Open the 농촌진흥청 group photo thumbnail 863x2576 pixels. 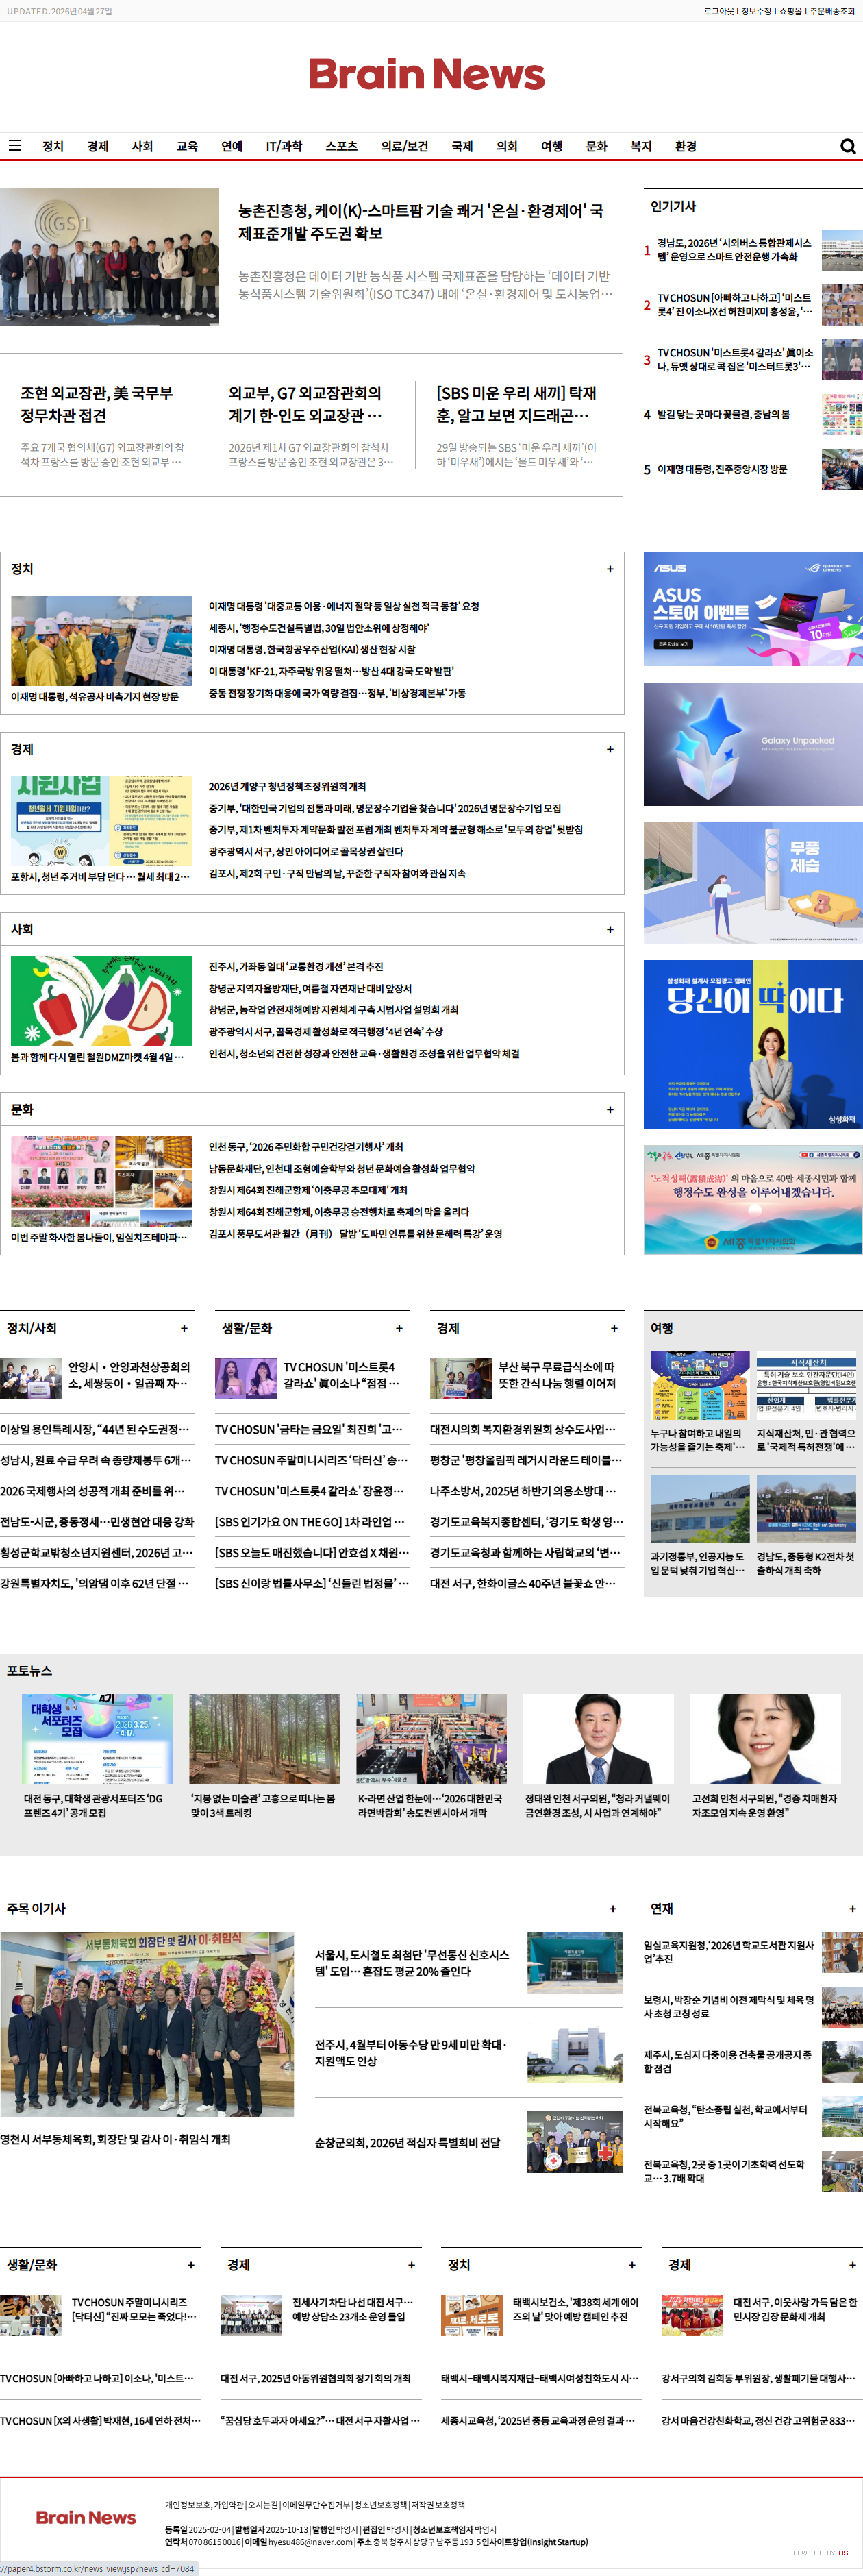point(109,256)
